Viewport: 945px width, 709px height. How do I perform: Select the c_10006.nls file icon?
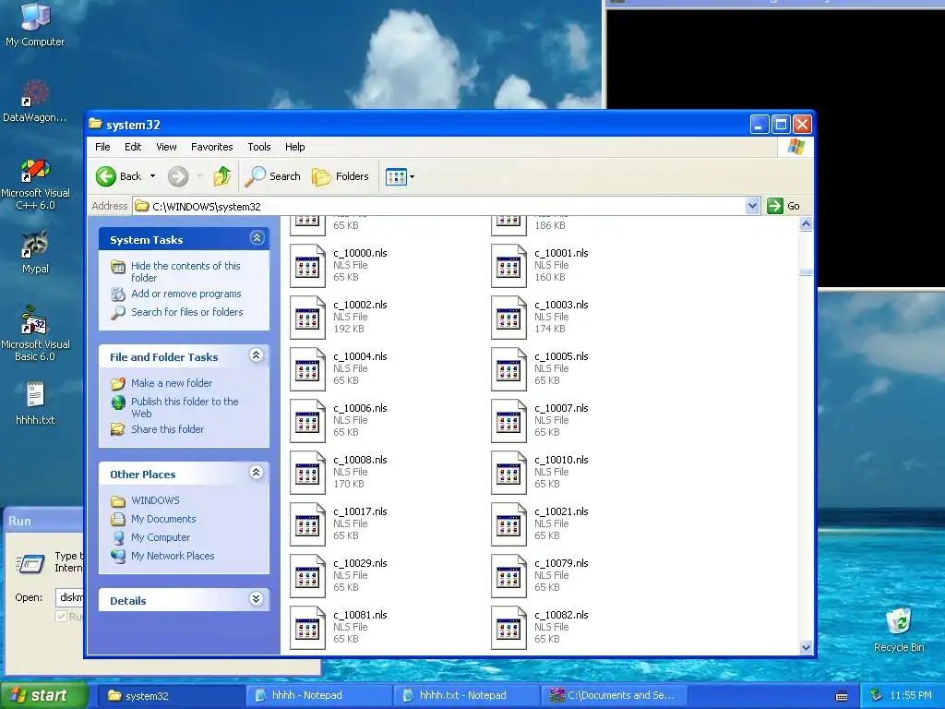pos(307,421)
